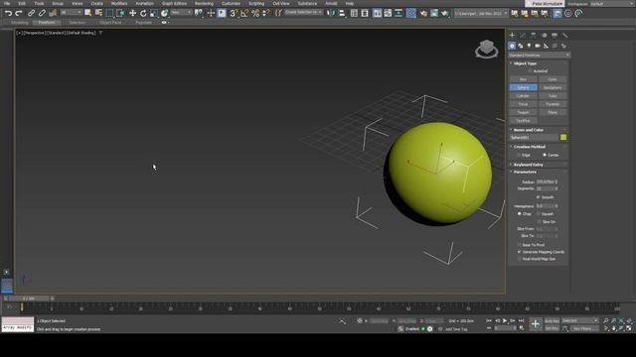Screen dimensions: 636x357
Task: Toggle the 3D Snaps icon
Action: click(234, 13)
